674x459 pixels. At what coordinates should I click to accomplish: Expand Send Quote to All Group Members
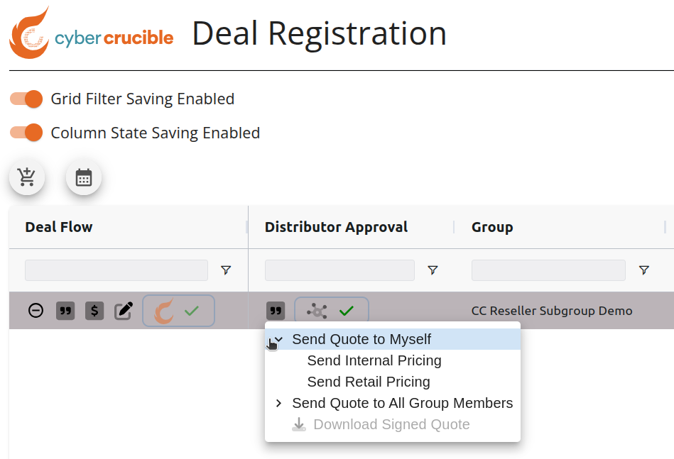coord(278,403)
